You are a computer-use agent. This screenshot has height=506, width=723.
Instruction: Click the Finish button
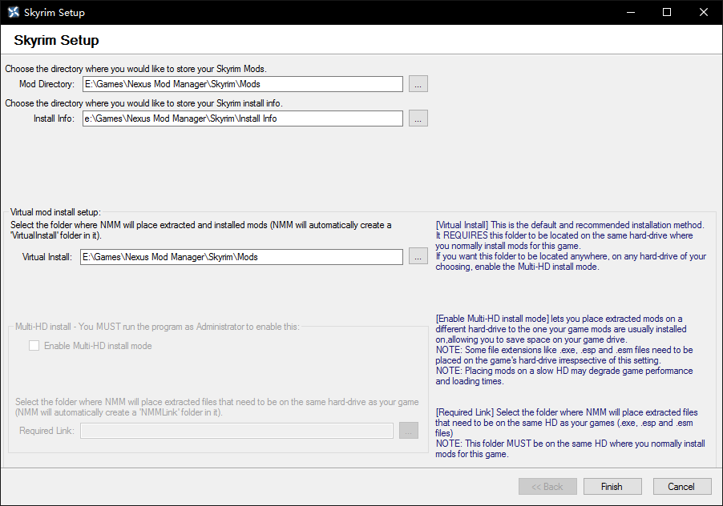click(612, 487)
